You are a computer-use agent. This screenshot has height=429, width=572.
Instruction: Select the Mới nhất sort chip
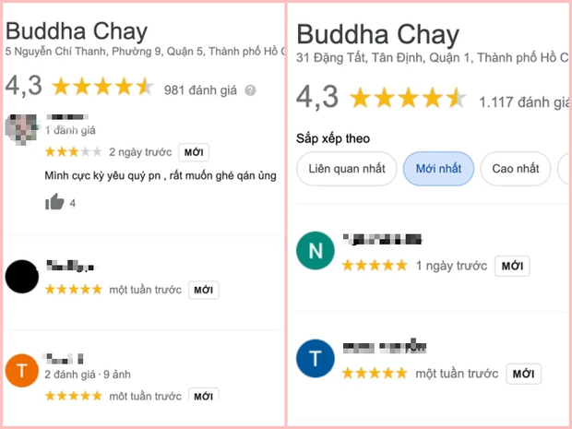tap(438, 169)
